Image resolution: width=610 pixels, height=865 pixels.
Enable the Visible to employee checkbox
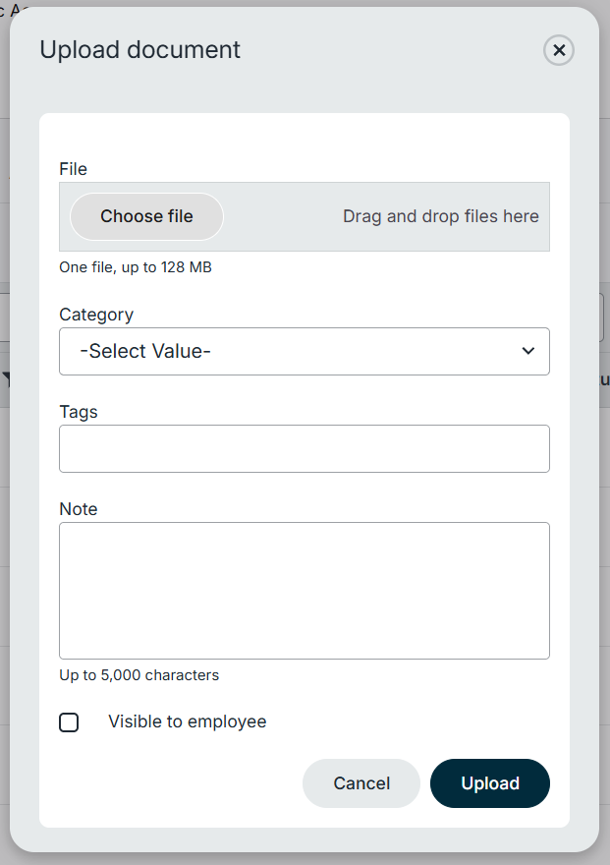pyautogui.click(x=69, y=722)
